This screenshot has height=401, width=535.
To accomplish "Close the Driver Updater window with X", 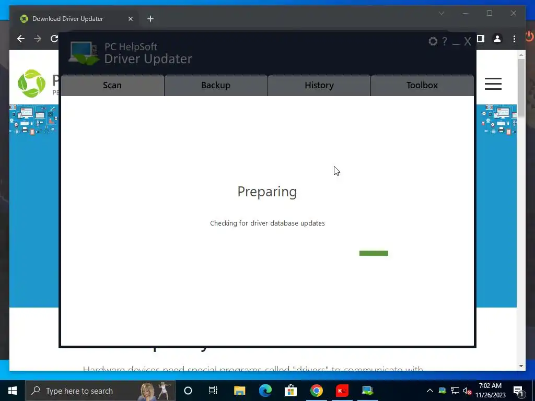I will point(468,42).
